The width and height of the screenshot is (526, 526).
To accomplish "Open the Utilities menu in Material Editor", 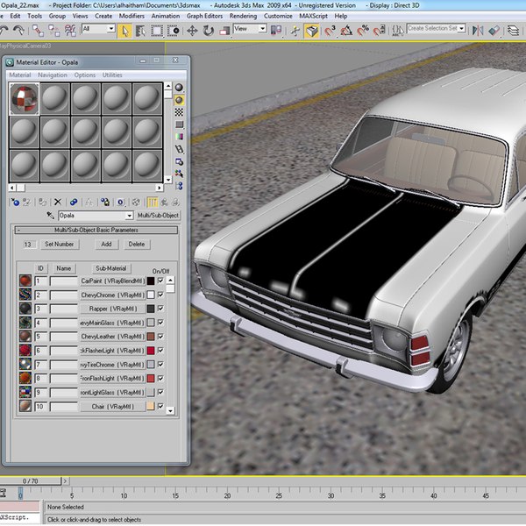I will [x=112, y=75].
